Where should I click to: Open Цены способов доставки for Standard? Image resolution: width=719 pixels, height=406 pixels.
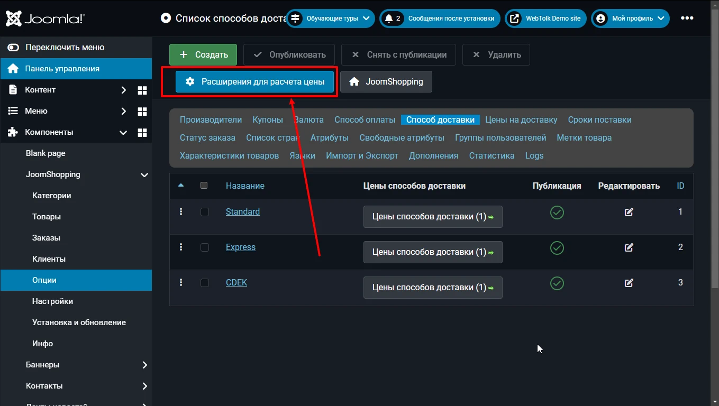433,217
